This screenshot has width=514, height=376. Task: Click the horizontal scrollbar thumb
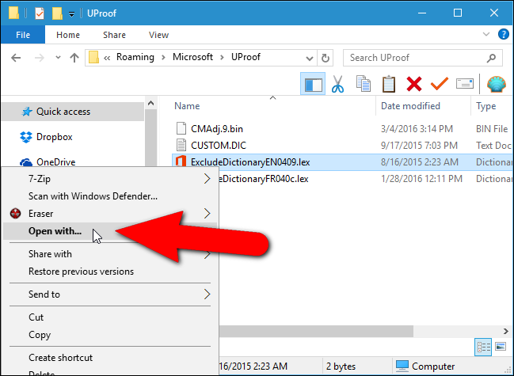pyautogui.click(x=316, y=331)
